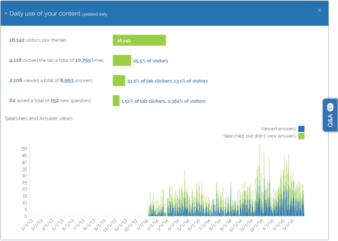Click the Searches and Answer views heading
Viewport: 338px width, 241px height.
tap(39, 119)
